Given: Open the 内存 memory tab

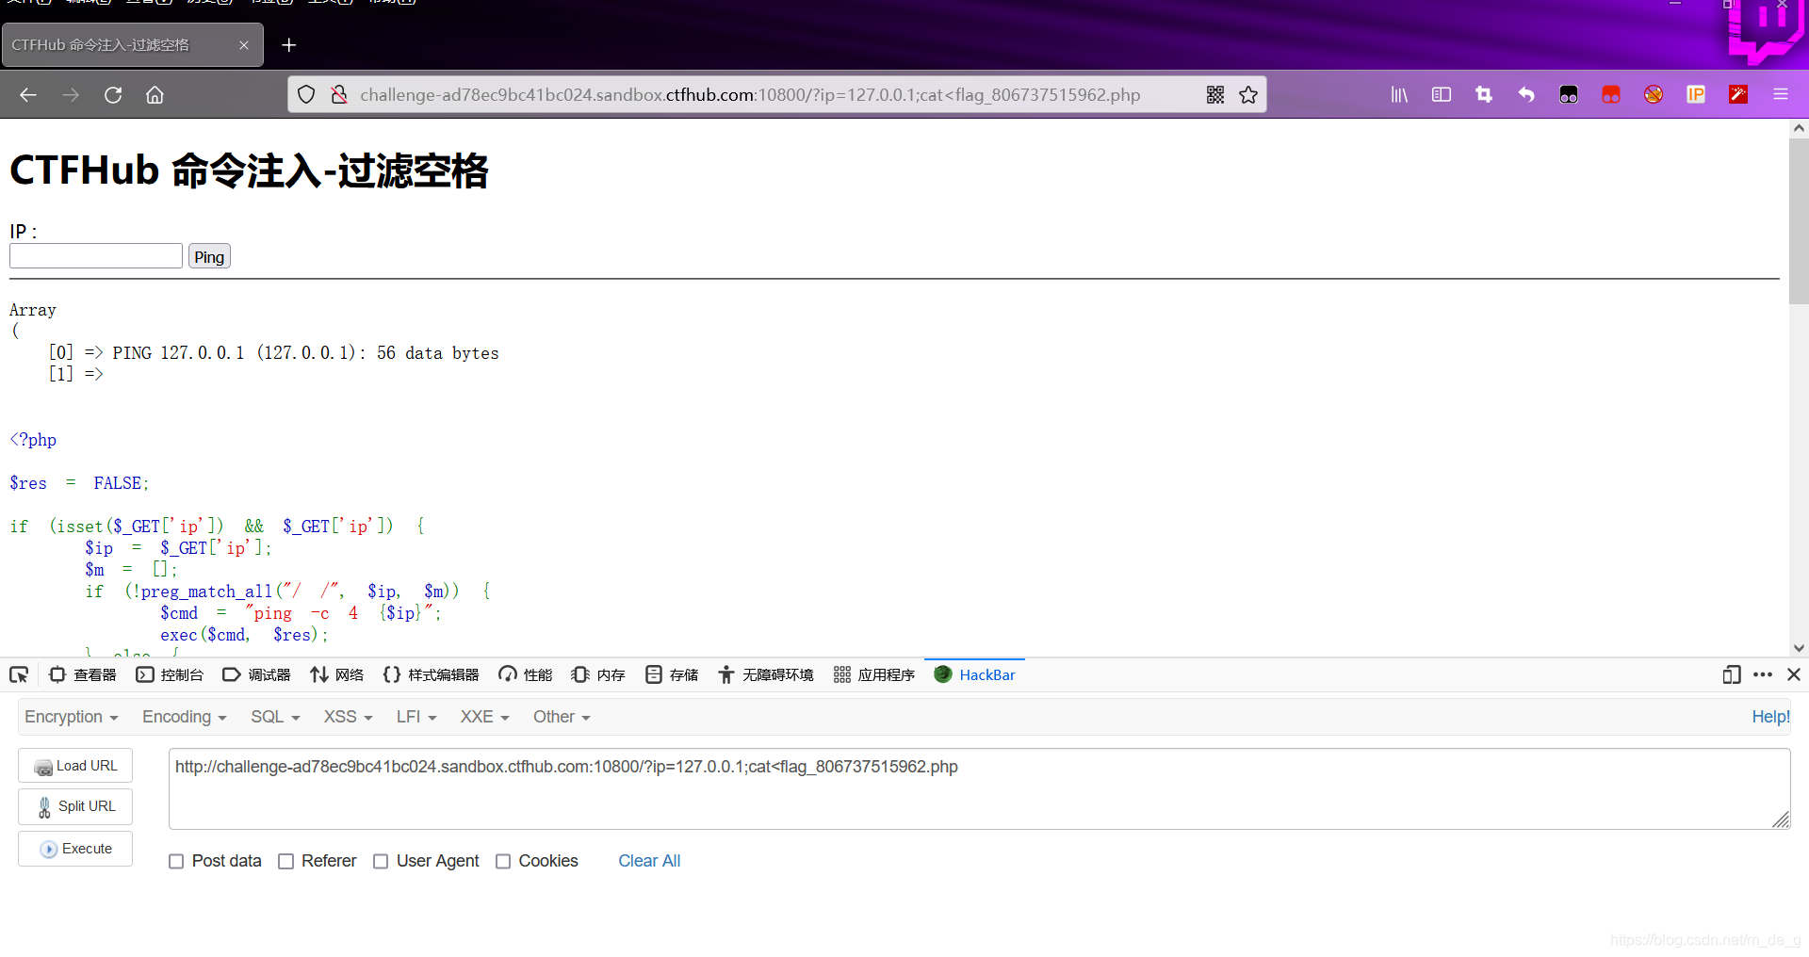Looking at the screenshot, I should [x=598, y=675].
